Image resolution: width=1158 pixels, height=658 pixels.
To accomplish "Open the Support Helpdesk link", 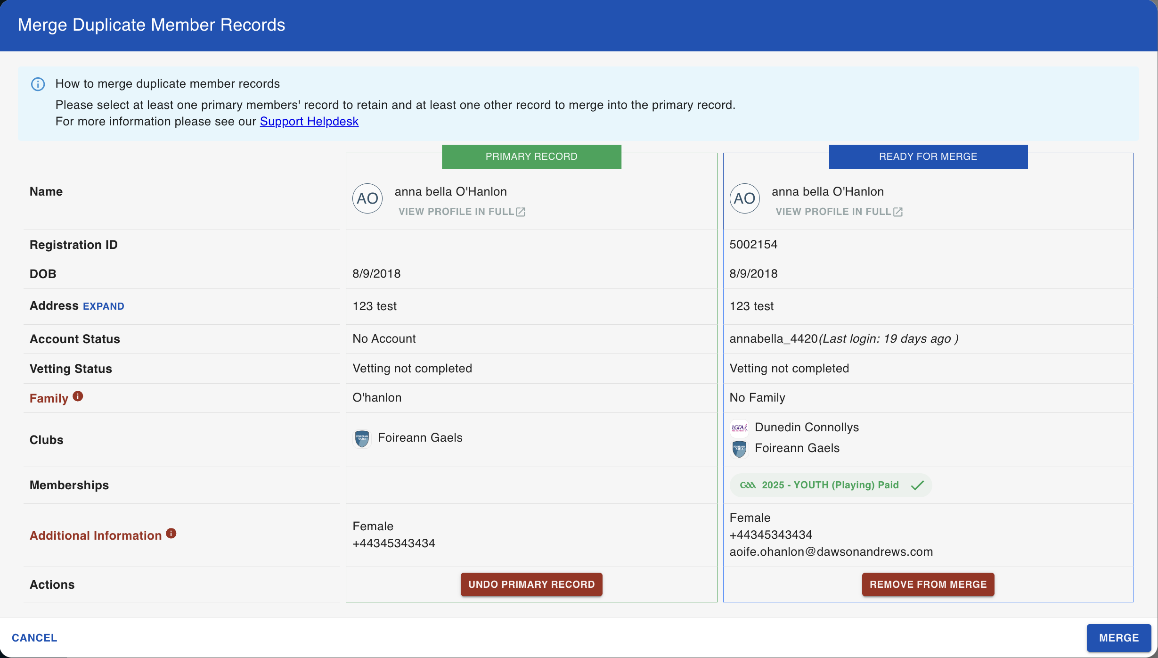I will 309,122.
